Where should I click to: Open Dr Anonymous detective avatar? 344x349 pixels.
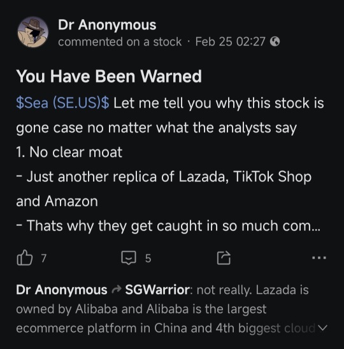click(x=33, y=33)
